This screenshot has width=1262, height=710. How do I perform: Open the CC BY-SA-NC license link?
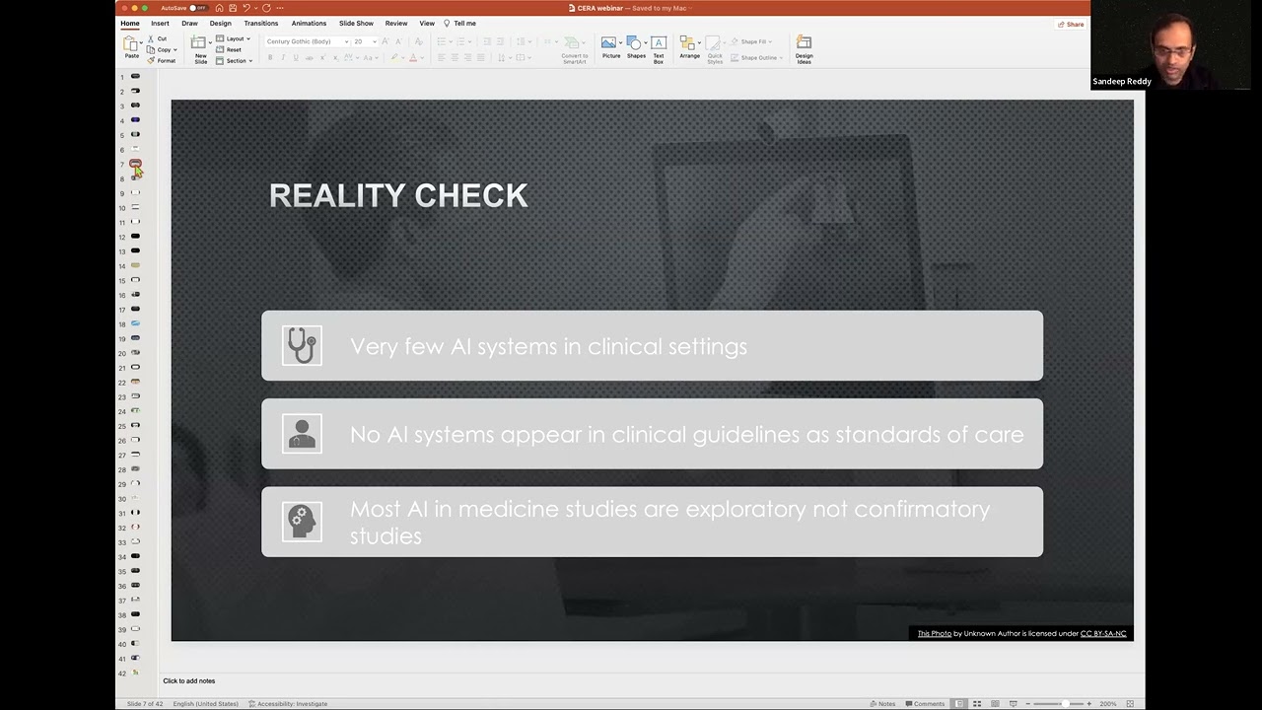point(1103,634)
